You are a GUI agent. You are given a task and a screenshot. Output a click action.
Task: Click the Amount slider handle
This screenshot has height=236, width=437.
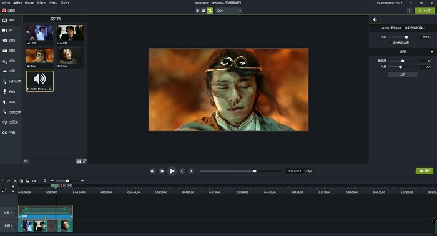coord(401,67)
